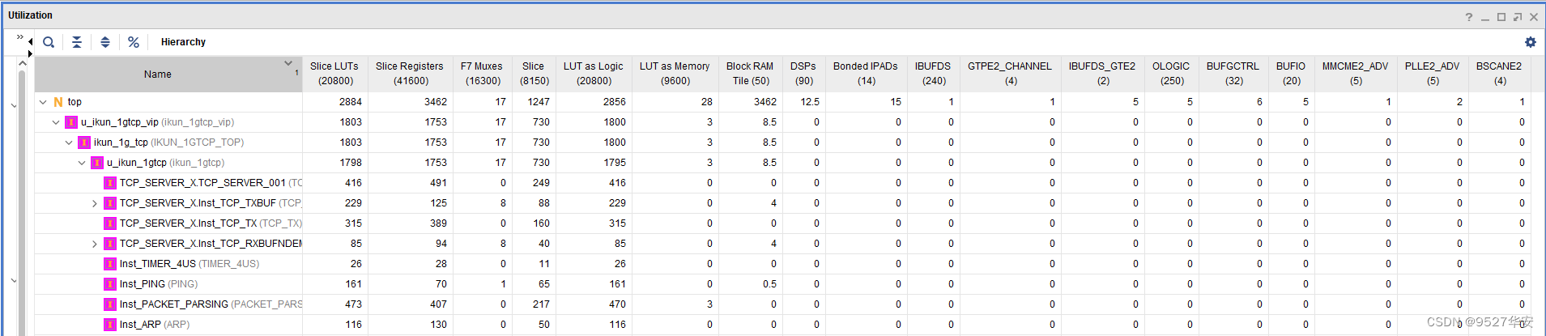Click the help question mark icon
Screen dimensions: 1546x336
coord(1468,17)
